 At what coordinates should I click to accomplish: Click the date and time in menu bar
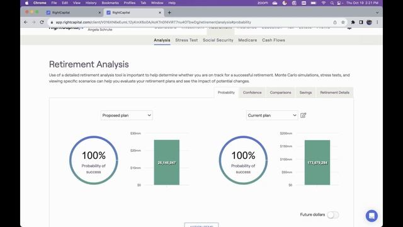click(x=362, y=3)
